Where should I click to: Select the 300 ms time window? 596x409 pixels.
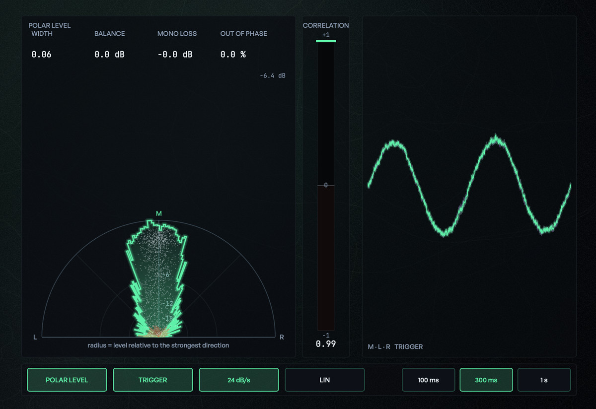(486, 380)
